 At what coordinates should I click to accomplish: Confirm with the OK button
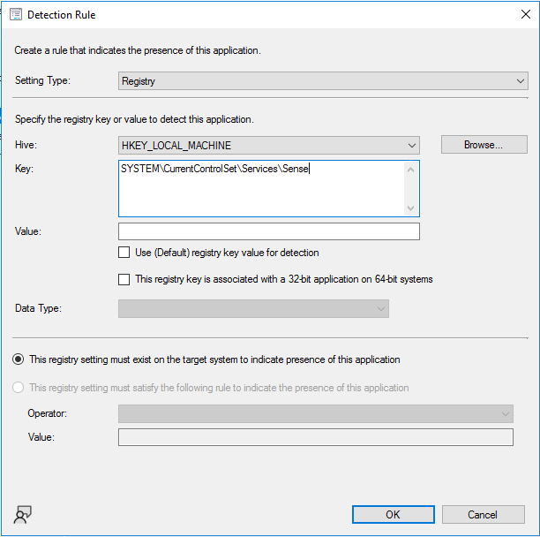click(393, 515)
